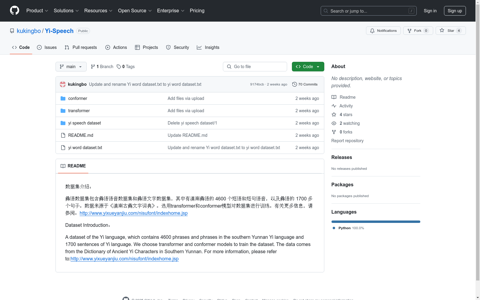
Task: Switch to the Issues tab
Action: pos(47,47)
